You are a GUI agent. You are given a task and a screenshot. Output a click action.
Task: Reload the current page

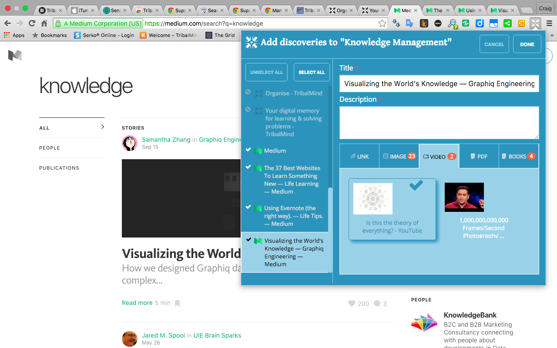point(32,23)
